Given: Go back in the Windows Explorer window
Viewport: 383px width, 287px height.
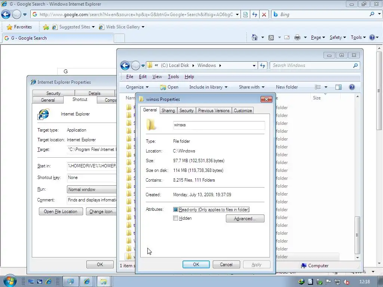Looking at the screenshot, I should click(x=125, y=65).
